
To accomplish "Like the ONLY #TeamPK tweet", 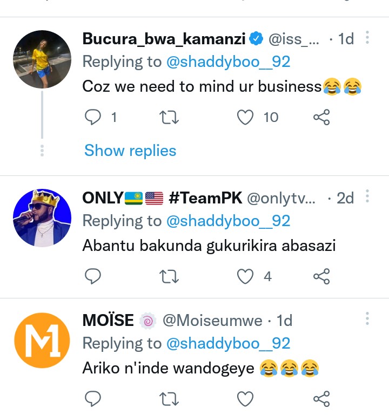I will tap(246, 276).
